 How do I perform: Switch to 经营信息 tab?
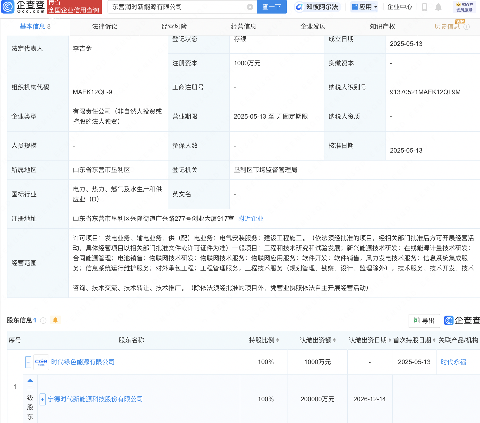click(x=243, y=27)
